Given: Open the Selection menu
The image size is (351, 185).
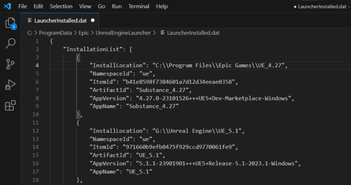Looking at the screenshot, I should coord(61,6).
